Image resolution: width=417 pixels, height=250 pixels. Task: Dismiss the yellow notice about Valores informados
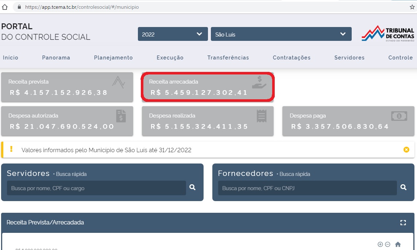point(406,150)
